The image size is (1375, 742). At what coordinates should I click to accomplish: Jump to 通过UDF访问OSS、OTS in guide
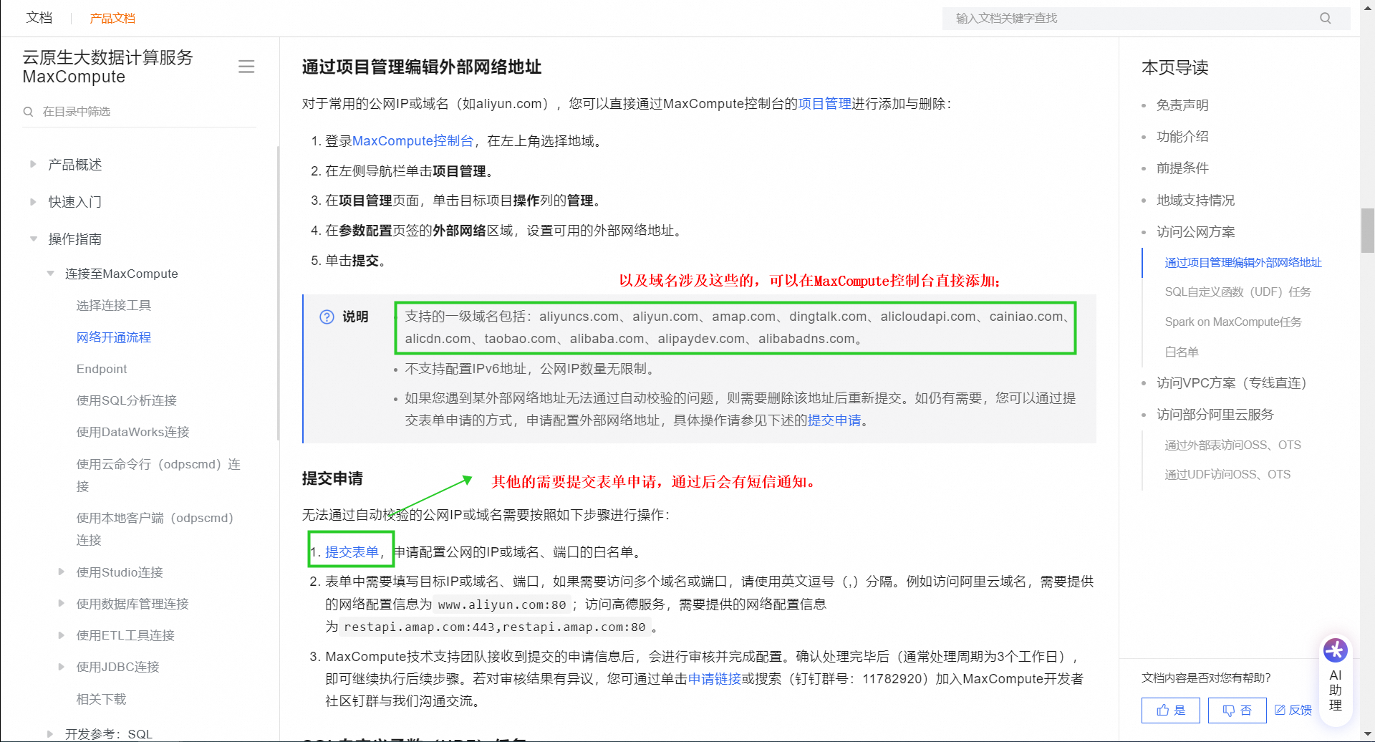[x=1227, y=475]
